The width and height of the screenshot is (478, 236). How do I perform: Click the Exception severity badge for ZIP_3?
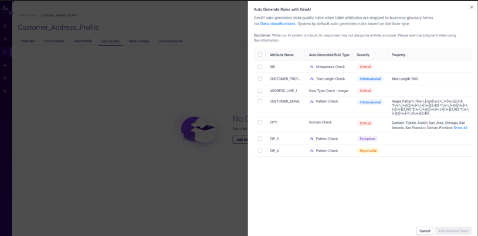pyautogui.click(x=367, y=139)
